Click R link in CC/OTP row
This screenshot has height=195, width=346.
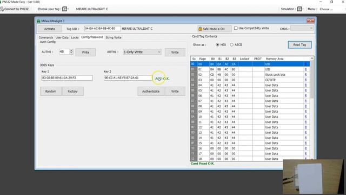(x=305, y=80)
